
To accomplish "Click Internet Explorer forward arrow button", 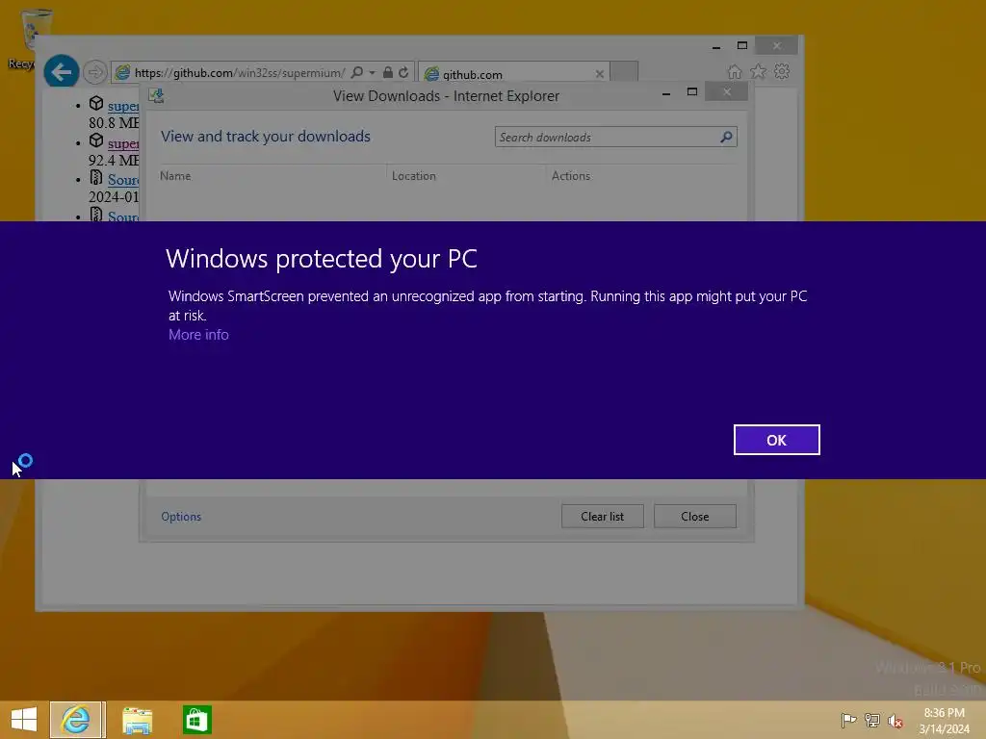I will point(95,72).
